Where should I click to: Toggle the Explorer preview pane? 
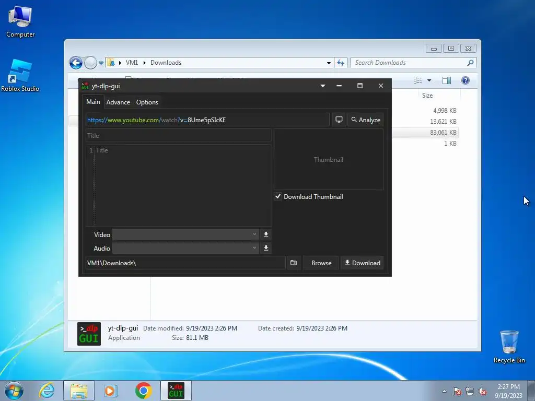(446, 80)
